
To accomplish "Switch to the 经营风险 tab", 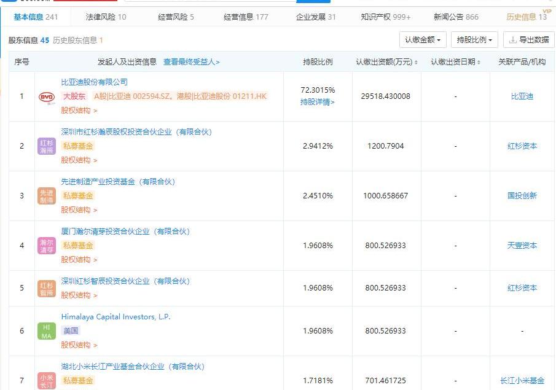I will pos(176,17).
